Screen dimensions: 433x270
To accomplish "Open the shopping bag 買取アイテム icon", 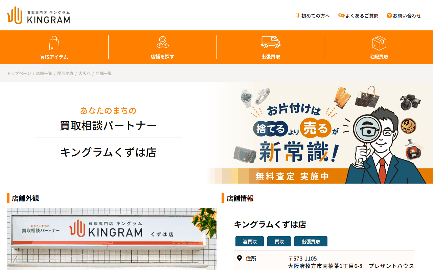I will (x=54, y=43).
